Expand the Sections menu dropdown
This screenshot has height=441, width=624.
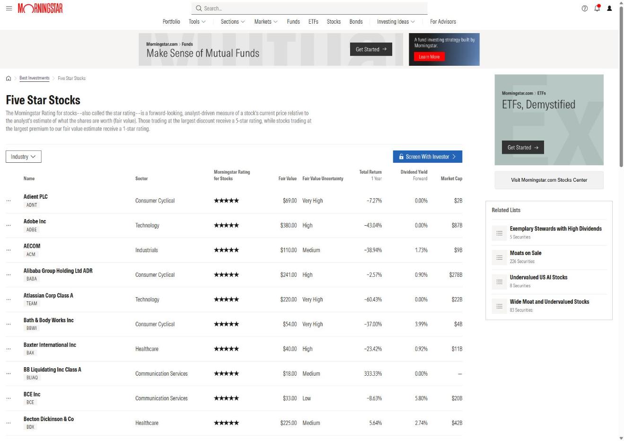233,22
